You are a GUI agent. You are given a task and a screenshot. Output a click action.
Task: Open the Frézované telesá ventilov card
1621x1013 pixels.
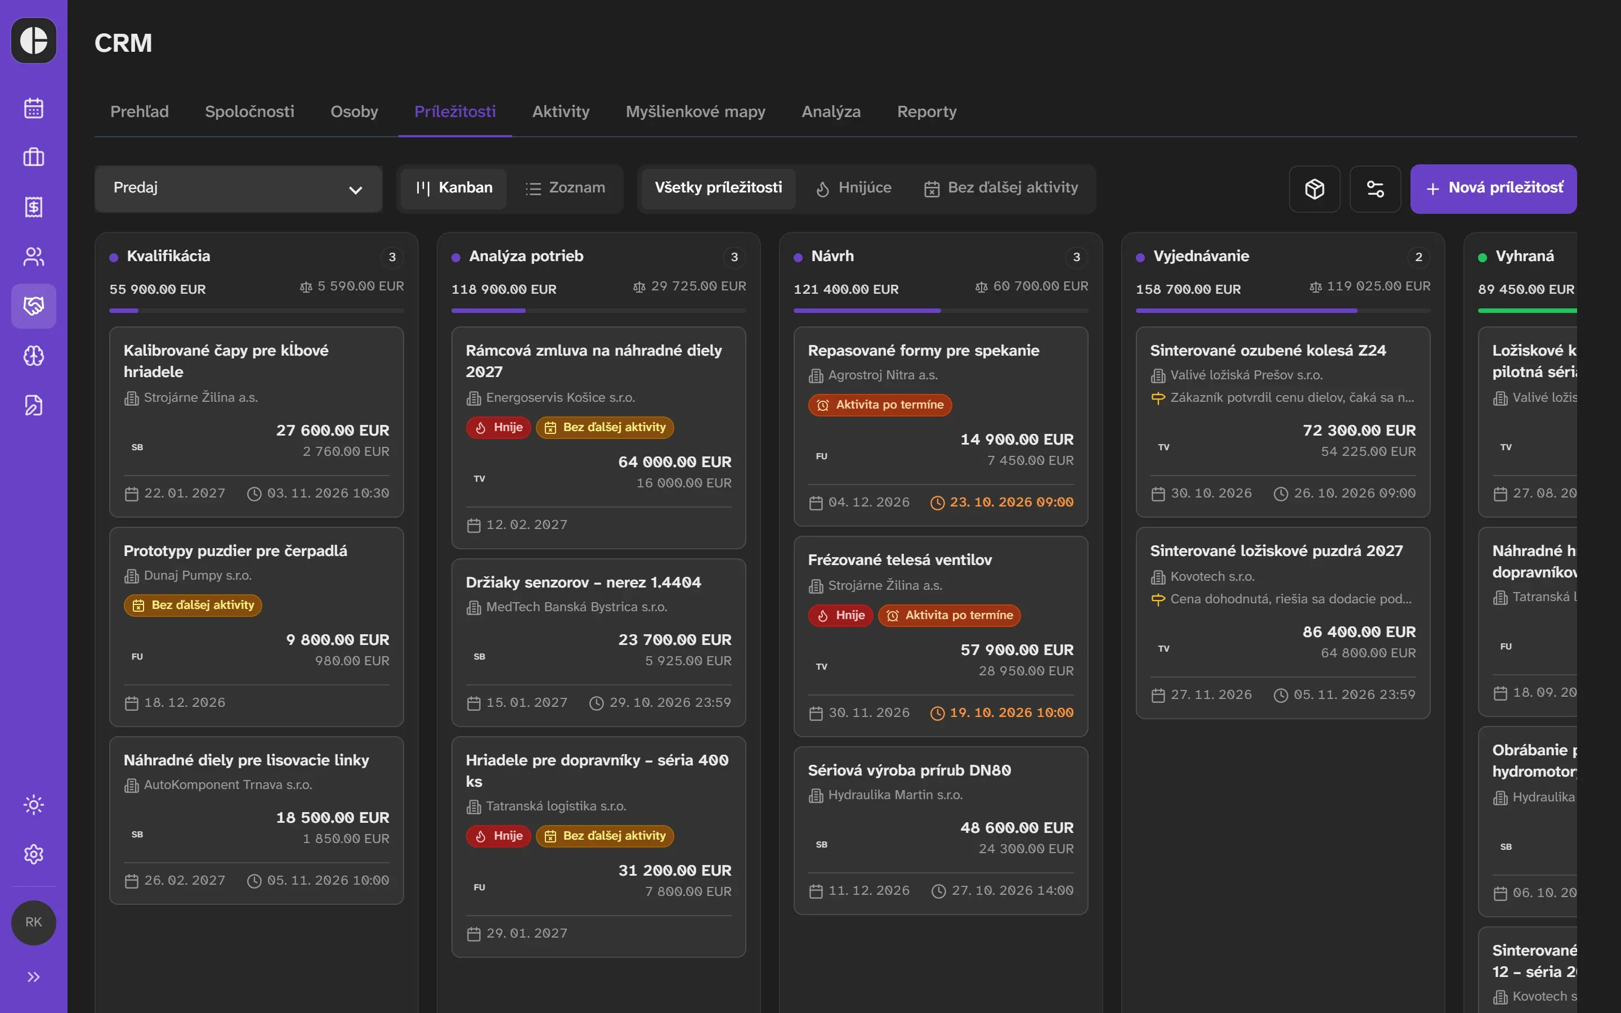941,636
